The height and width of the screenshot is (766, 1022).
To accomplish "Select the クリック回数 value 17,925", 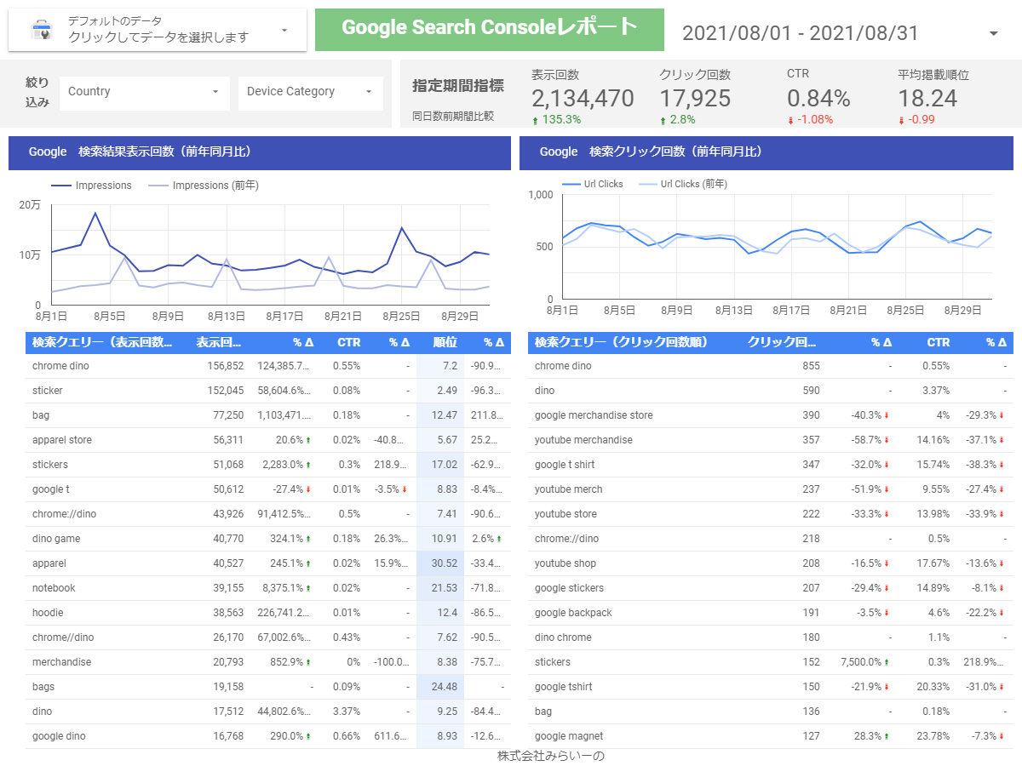I will (x=695, y=98).
